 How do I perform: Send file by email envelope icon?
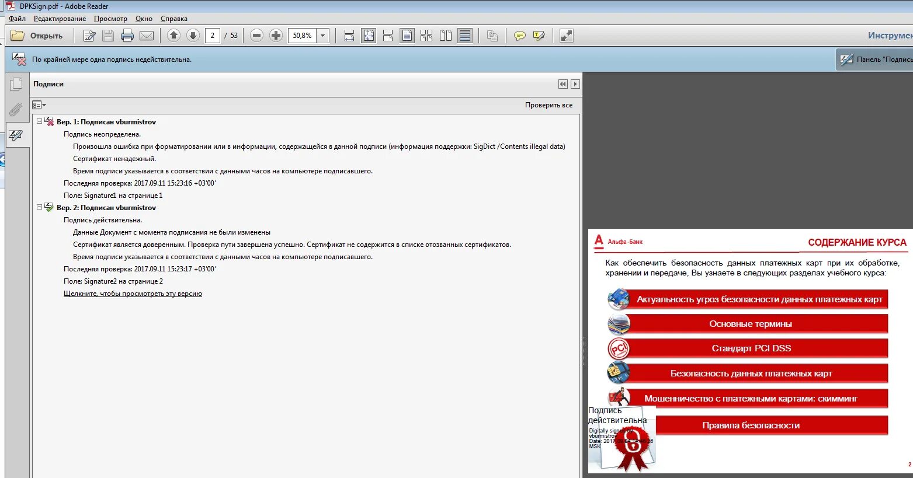pos(147,36)
